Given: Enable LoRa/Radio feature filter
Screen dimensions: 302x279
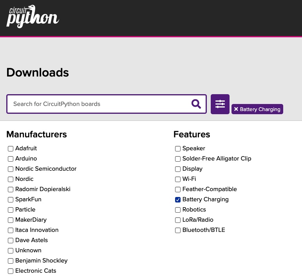Looking at the screenshot, I should 178,220.
